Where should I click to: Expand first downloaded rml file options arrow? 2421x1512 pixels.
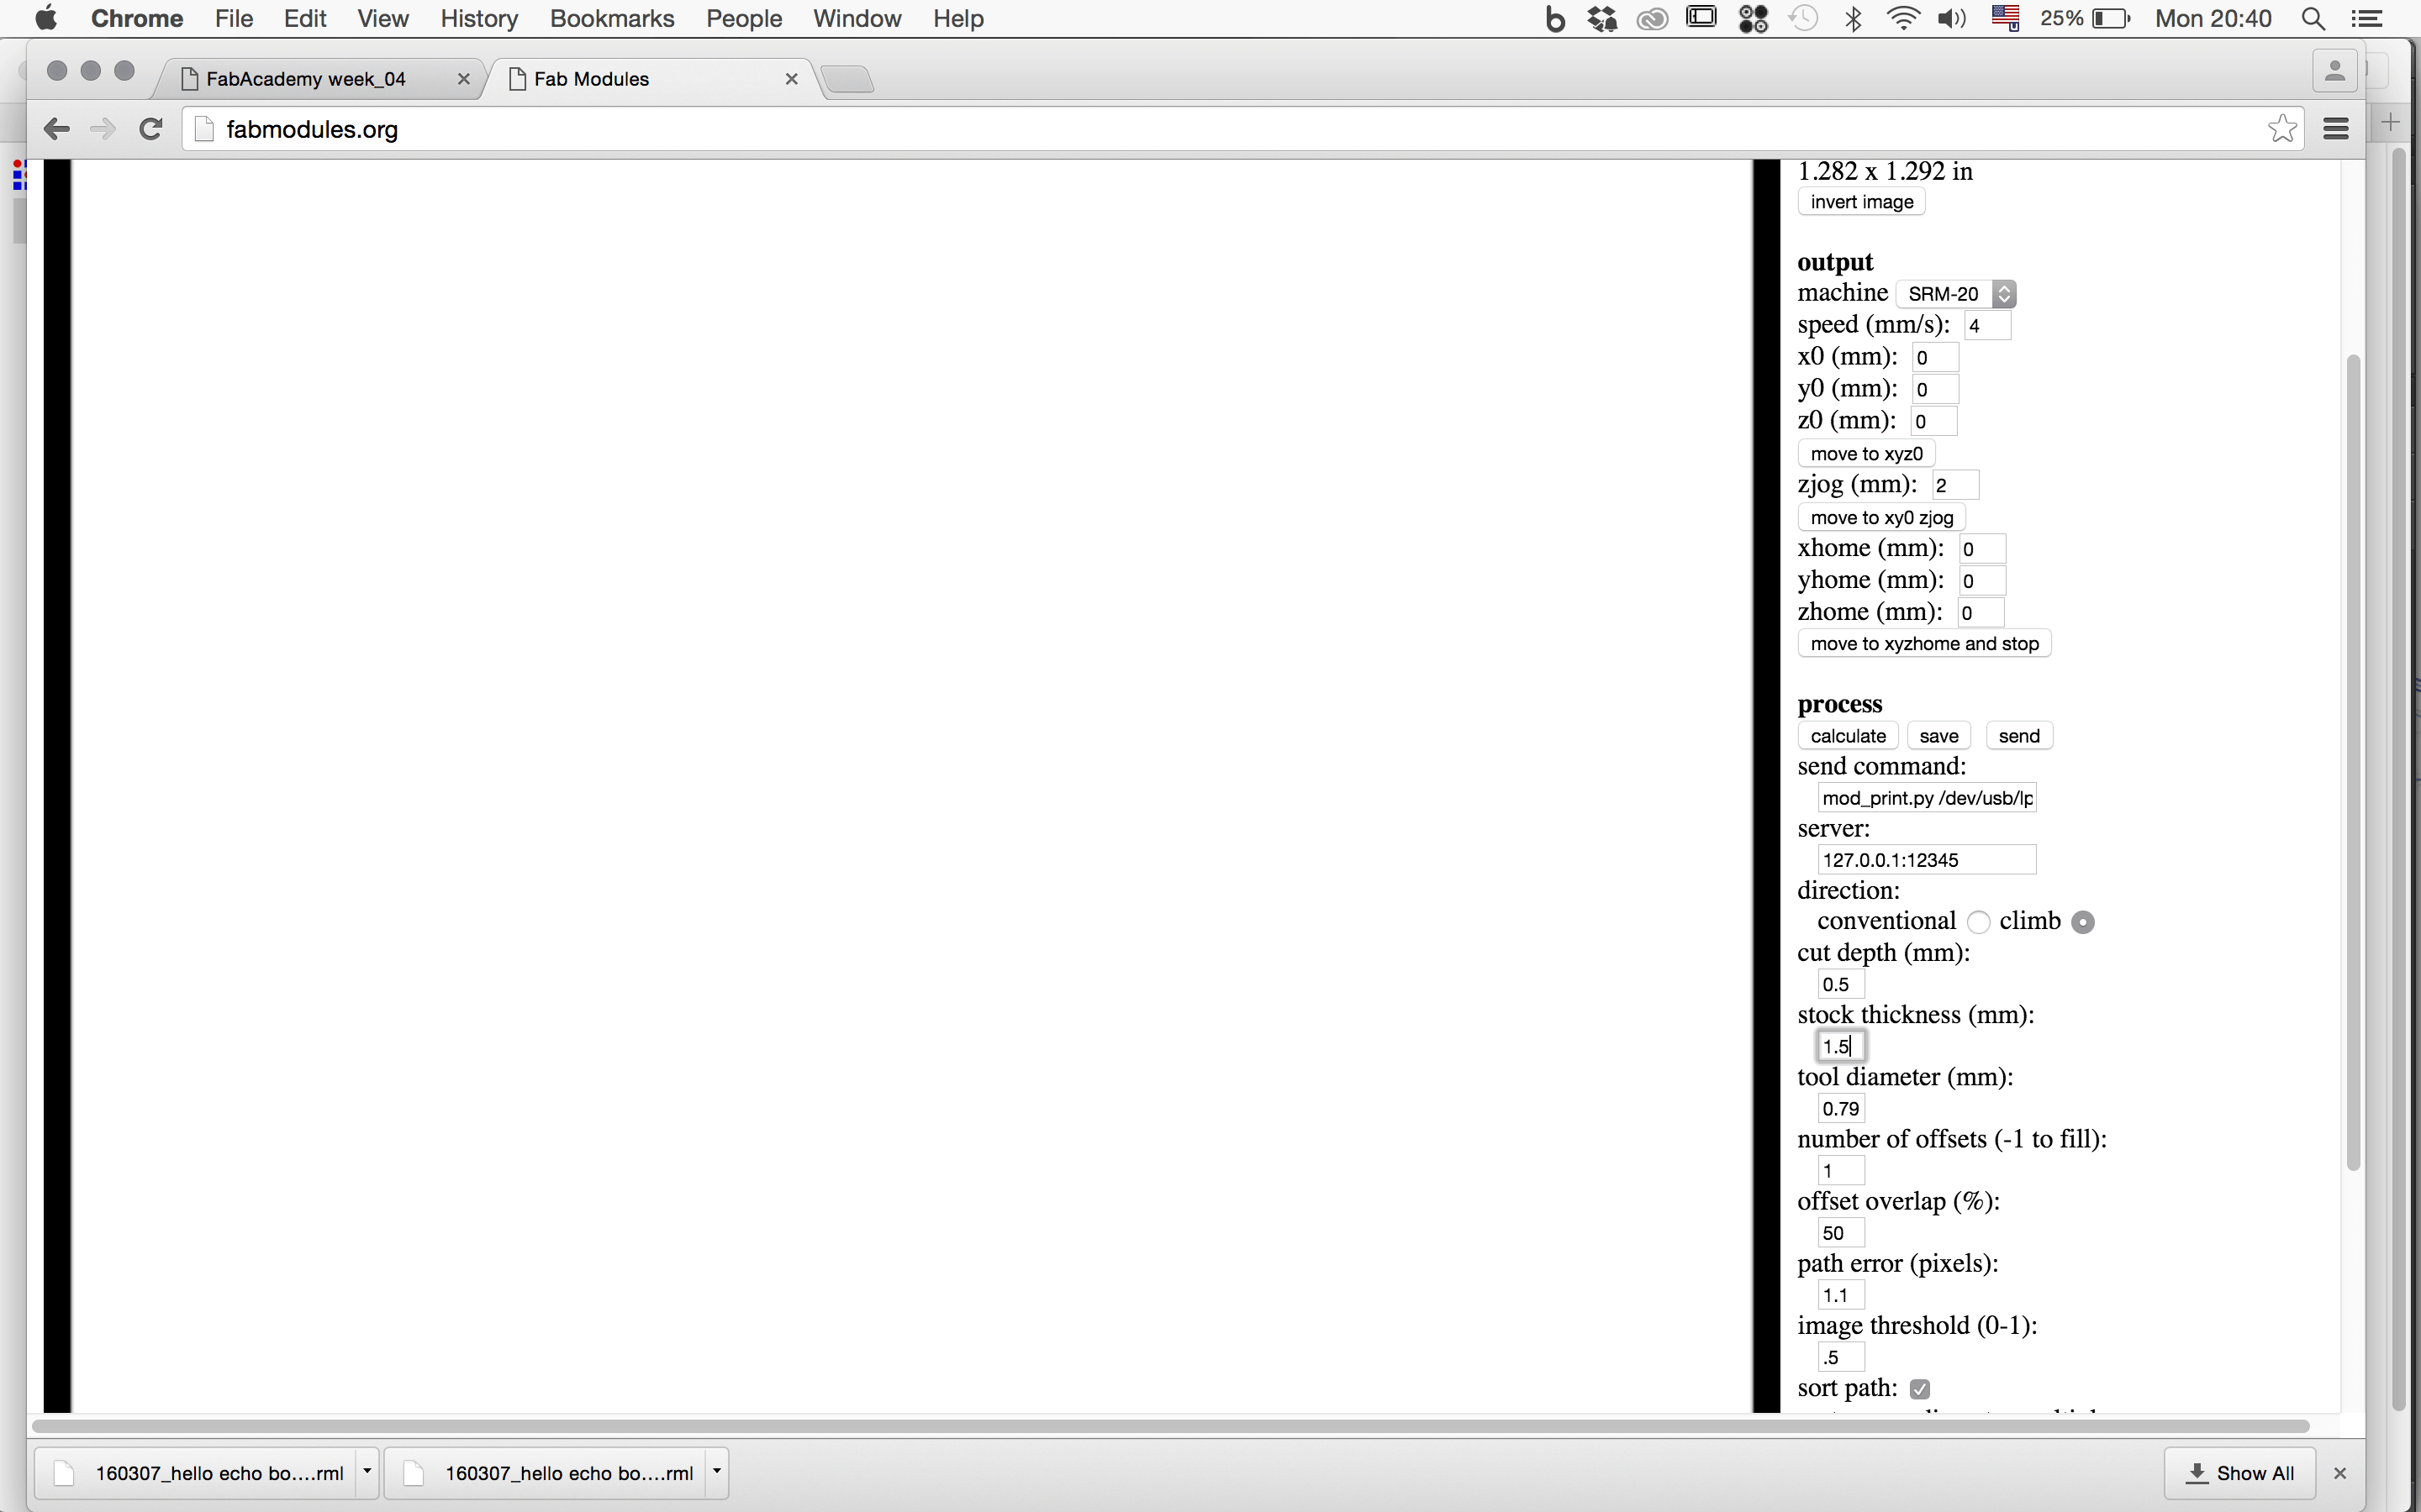367,1472
